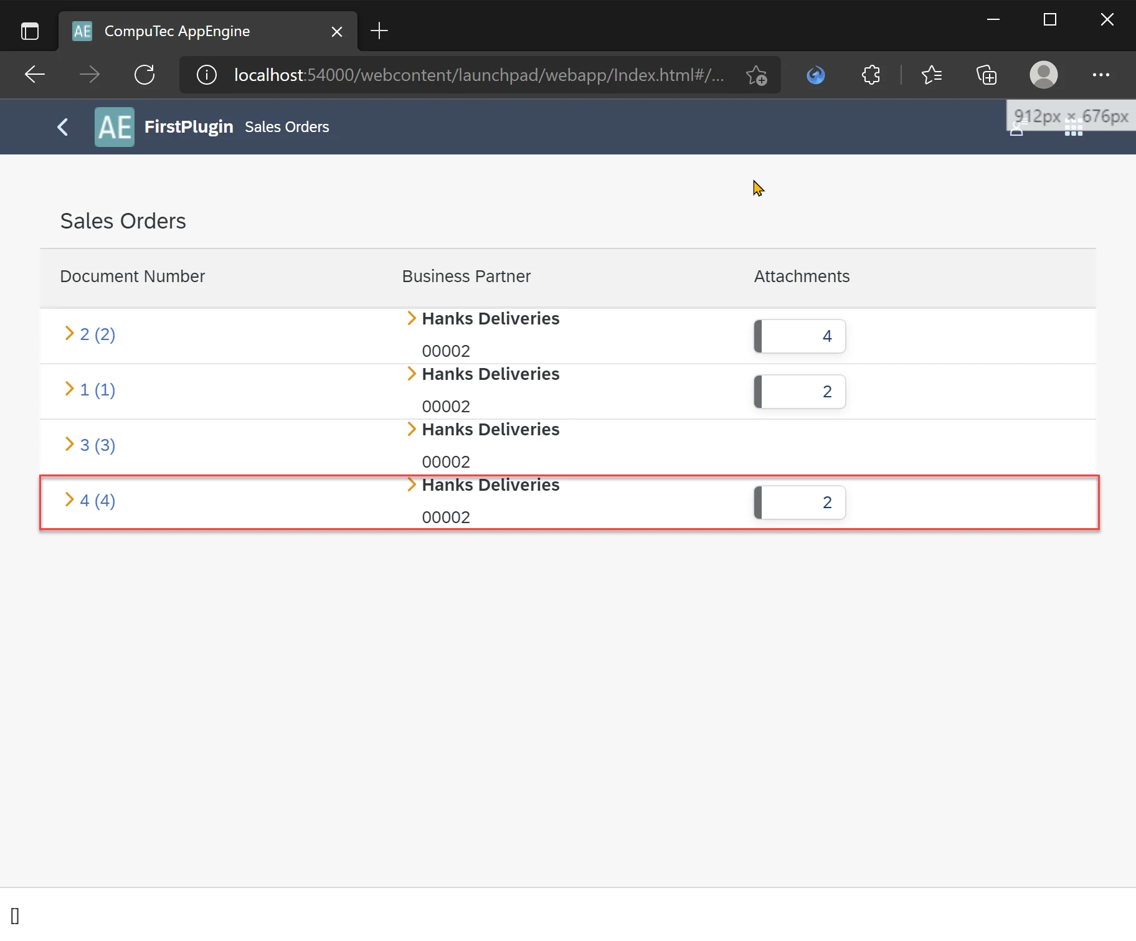Open document link 3 (3)
The width and height of the screenshot is (1136, 941).
point(98,445)
